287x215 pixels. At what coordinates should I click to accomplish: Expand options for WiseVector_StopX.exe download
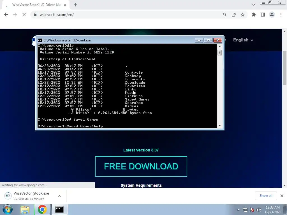tap(60, 196)
